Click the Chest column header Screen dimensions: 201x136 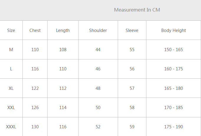click(x=35, y=30)
